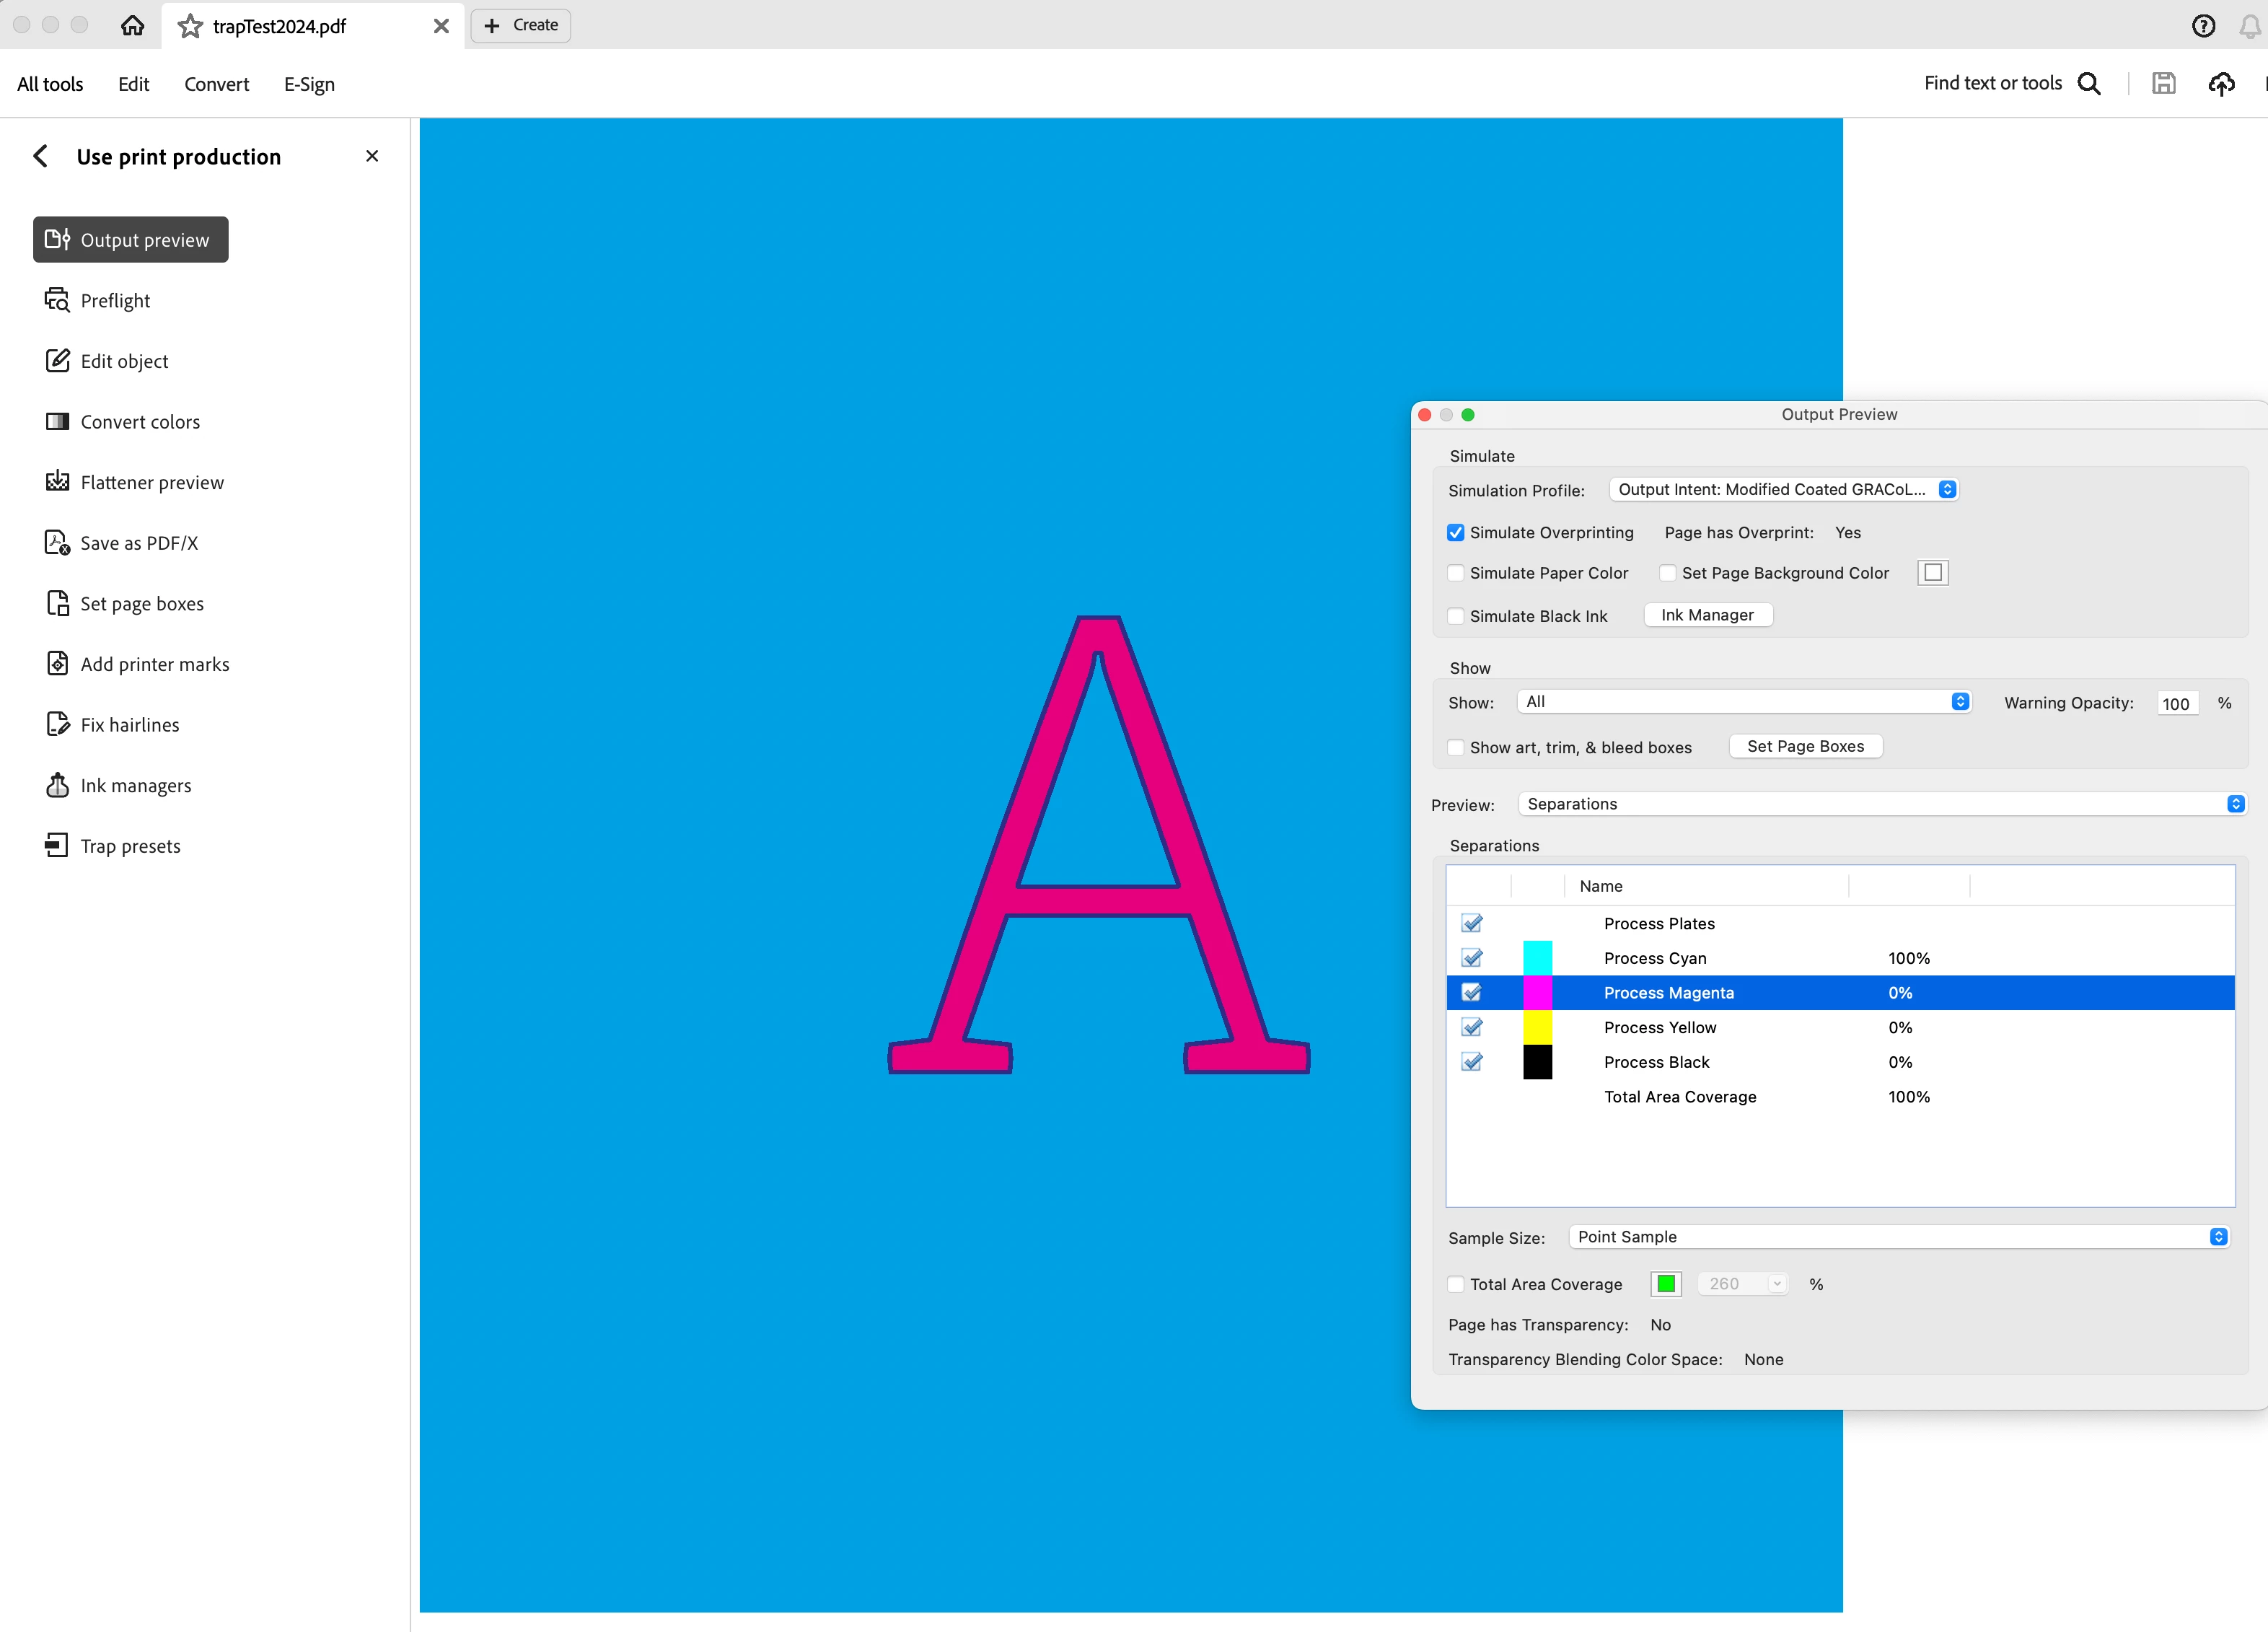Open the Flattener preview tool
Image resolution: width=2268 pixels, height=1632 pixels.
click(x=152, y=483)
